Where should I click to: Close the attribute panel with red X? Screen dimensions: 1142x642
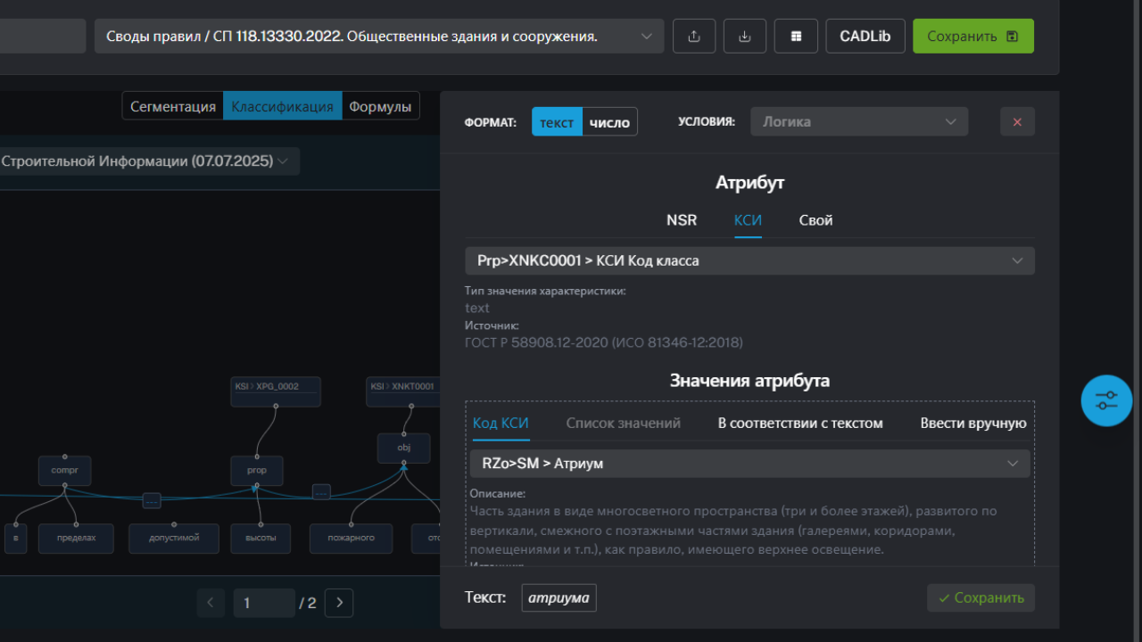(x=1017, y=122)
